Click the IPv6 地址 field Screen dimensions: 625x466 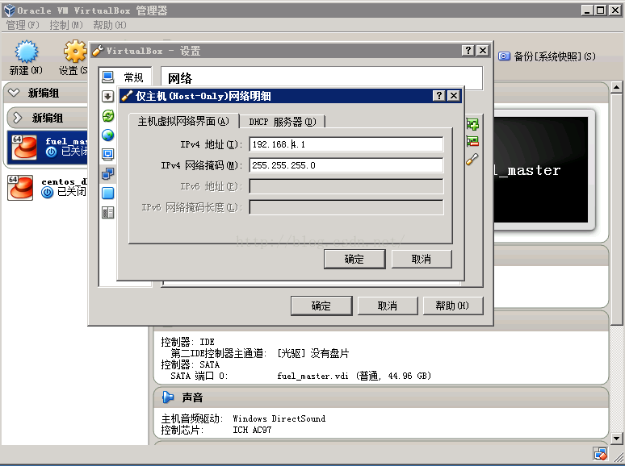point(346,186)
